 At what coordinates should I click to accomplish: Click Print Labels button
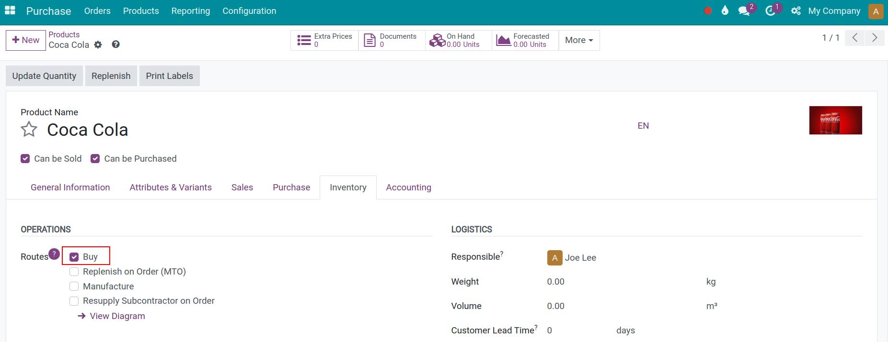pyautogui.click(x=170, y=76)
